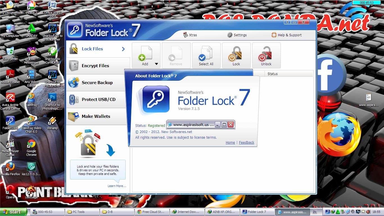
Task: Open Mozilla Firefox desktop icon
Action: coord(10,169)
